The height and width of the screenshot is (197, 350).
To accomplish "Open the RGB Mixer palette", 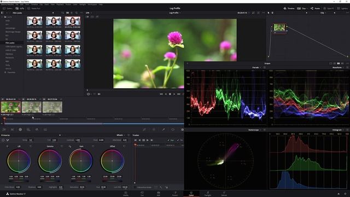I will [x=28, y=130].
